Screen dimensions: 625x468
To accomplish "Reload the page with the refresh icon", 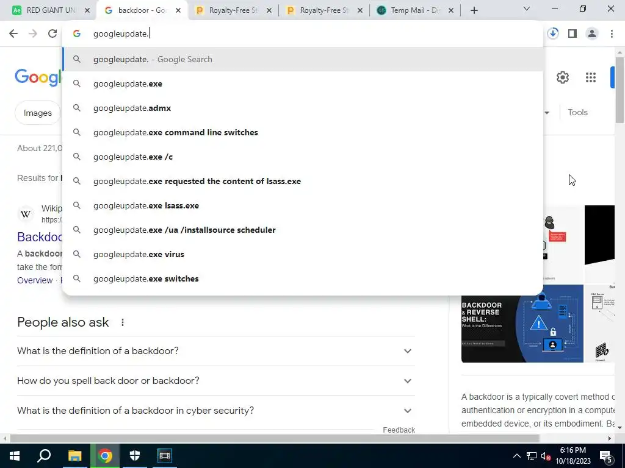I will coord(52,34).
